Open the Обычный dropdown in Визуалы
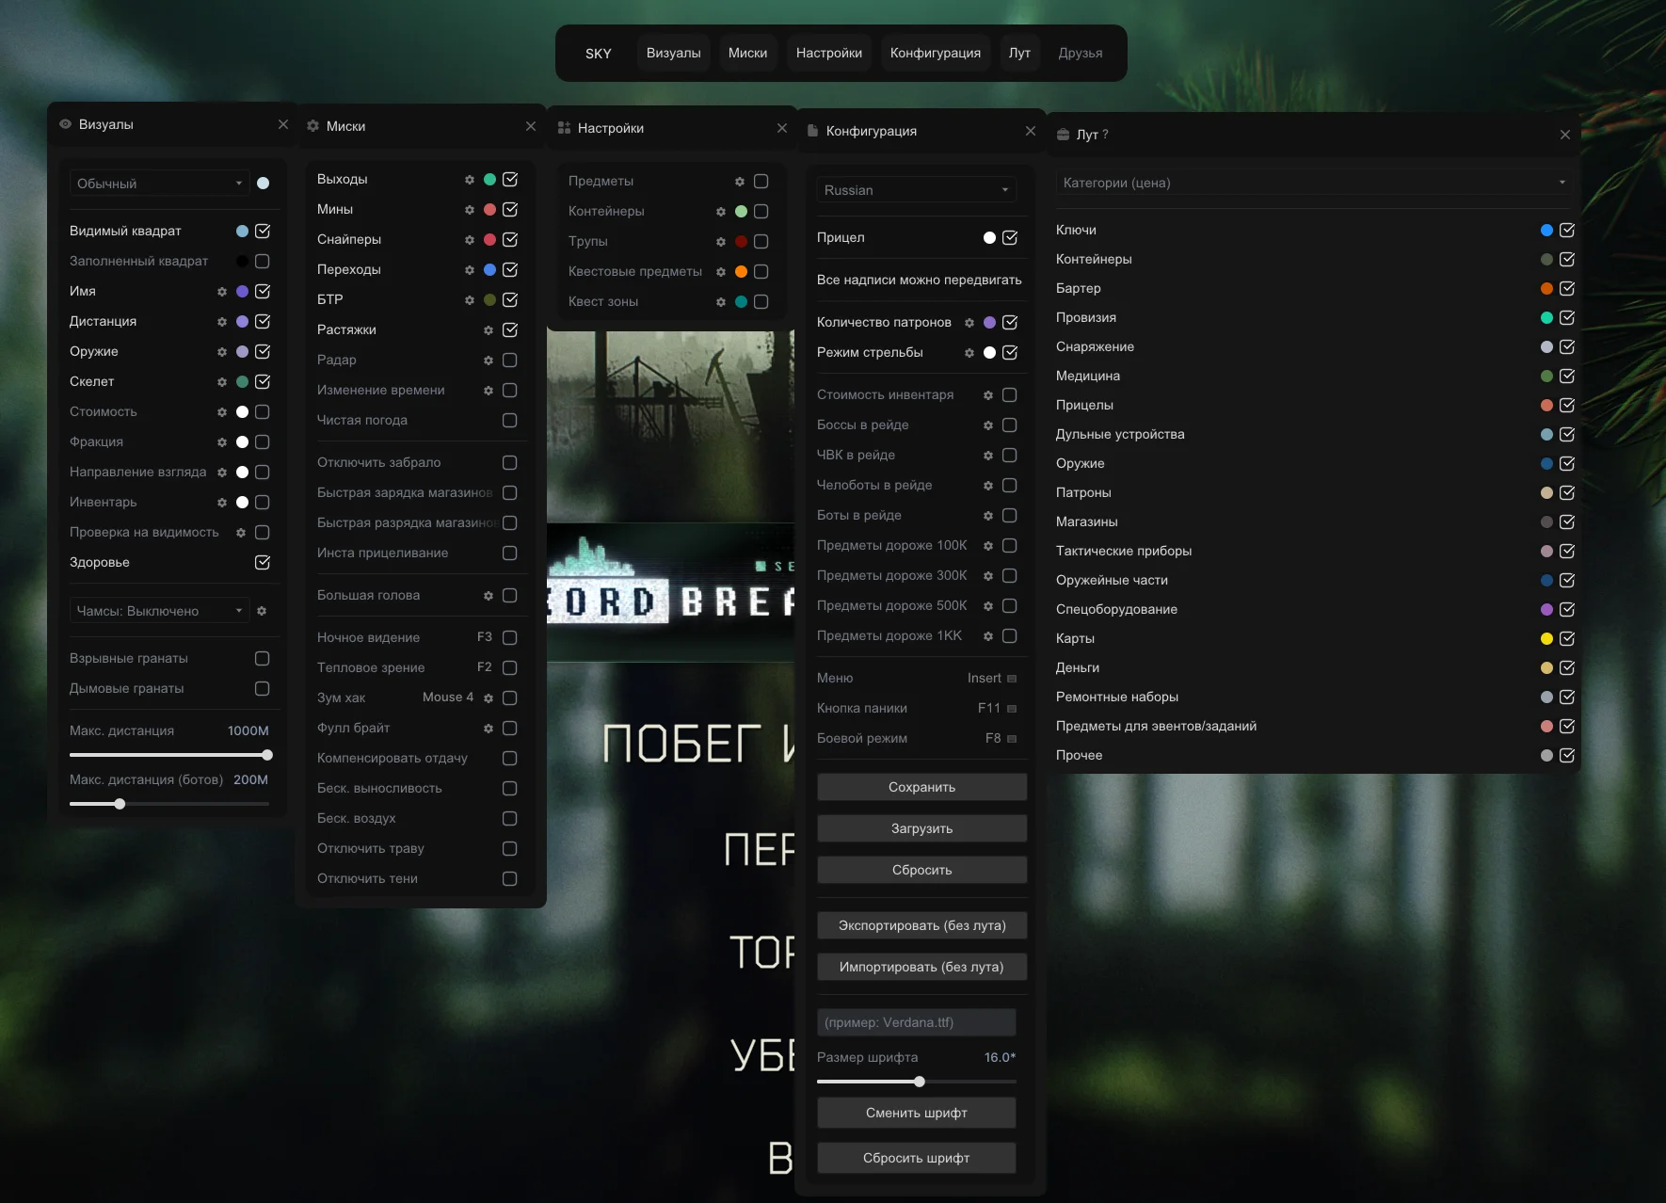 (159, 184)
